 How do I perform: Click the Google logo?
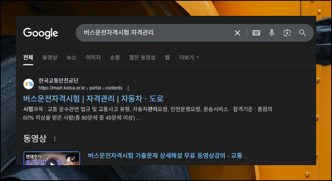[41, 33]
